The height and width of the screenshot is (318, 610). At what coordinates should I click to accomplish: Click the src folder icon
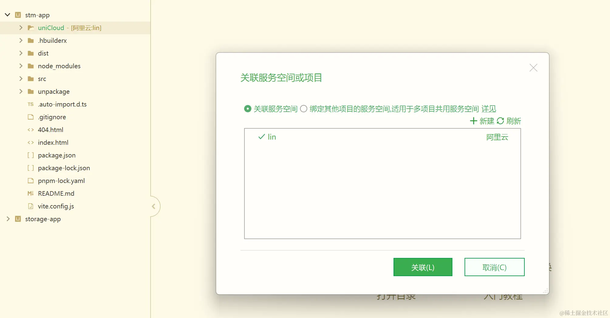coord(31,79)
